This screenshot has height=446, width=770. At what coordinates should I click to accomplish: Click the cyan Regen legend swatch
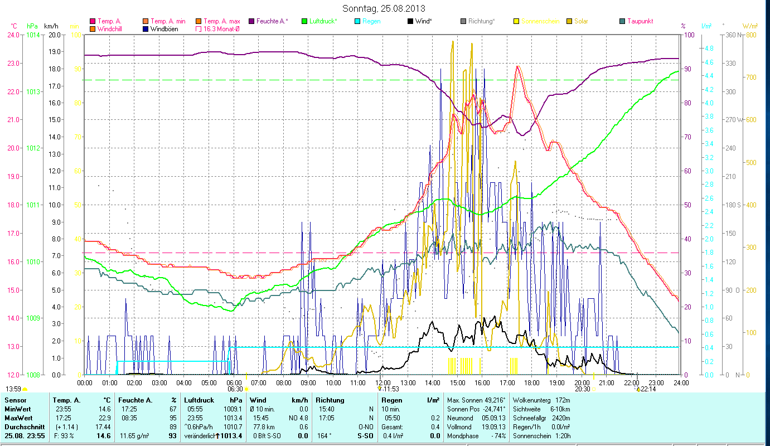click(357, 21)
